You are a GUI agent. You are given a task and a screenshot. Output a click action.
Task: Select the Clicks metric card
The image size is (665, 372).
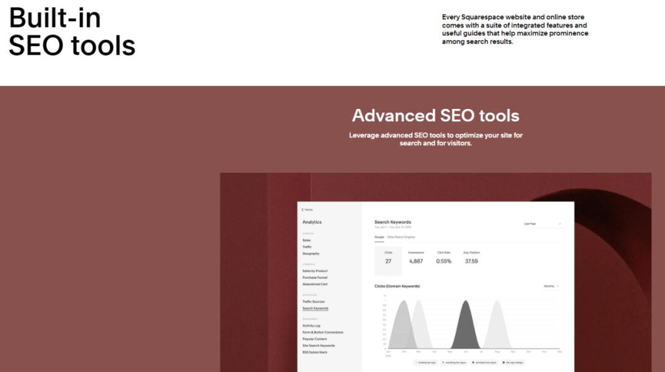[388, 260]
